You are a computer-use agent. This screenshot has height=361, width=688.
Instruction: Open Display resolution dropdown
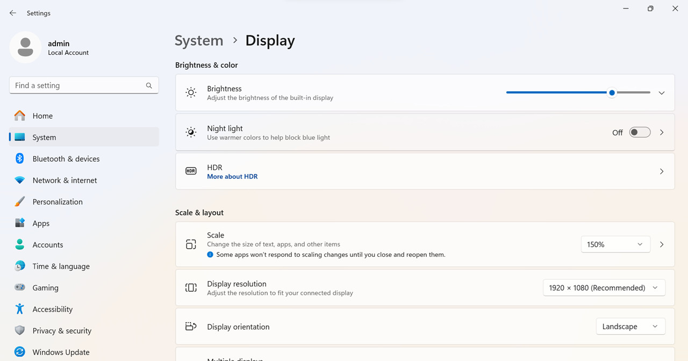(x=604, y=287)
